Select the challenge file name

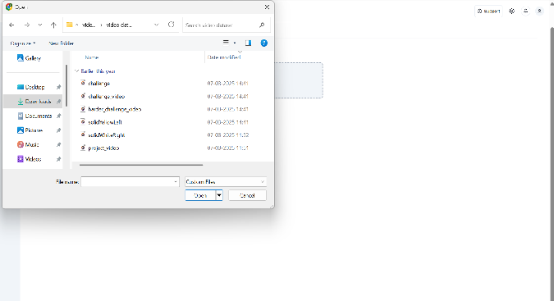[99, 84]
